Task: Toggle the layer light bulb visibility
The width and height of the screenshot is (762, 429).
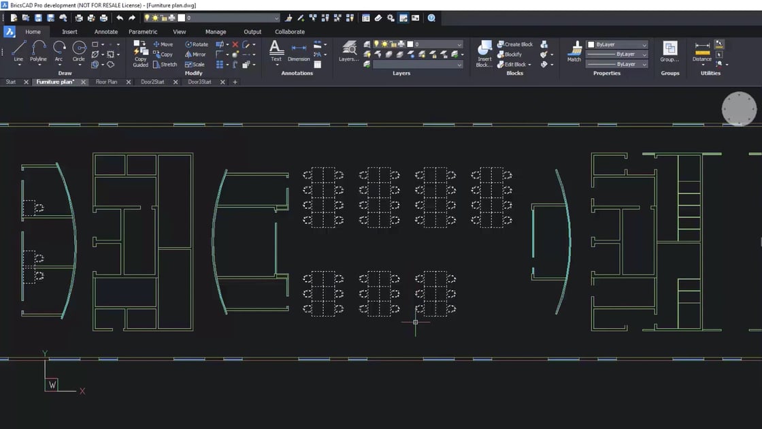Action: click(x=376, y=44)
